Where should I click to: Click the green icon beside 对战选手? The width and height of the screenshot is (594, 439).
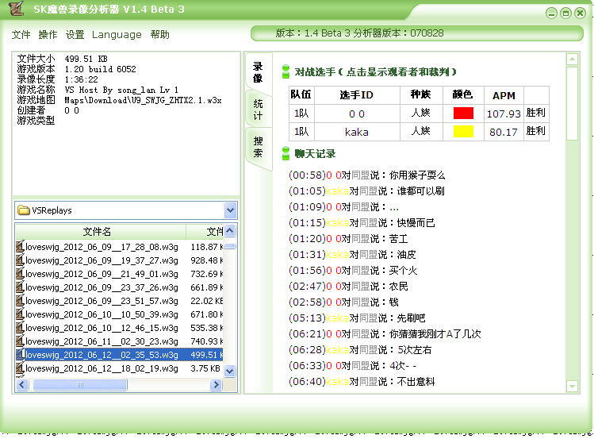286,71
